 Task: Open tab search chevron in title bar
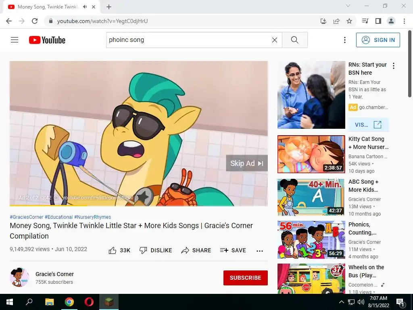pos(348,6)
